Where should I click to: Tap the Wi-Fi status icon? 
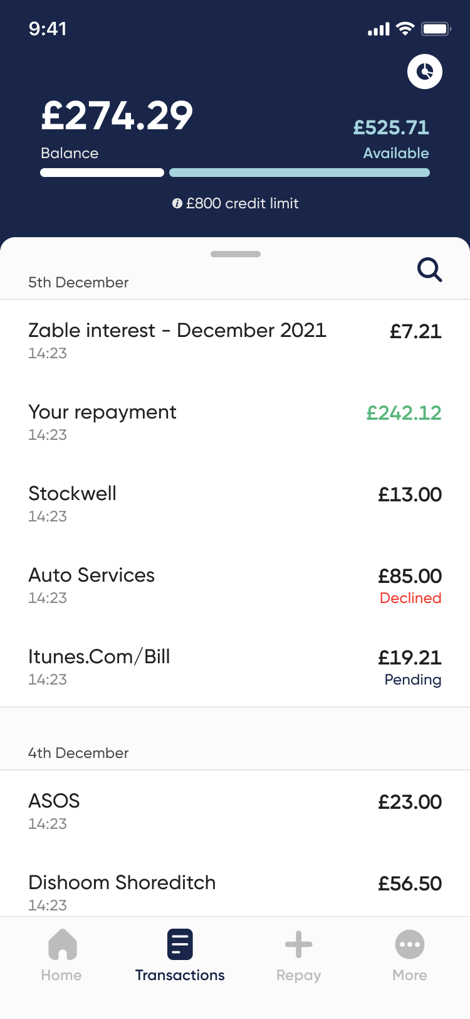(x=406, y=29)
